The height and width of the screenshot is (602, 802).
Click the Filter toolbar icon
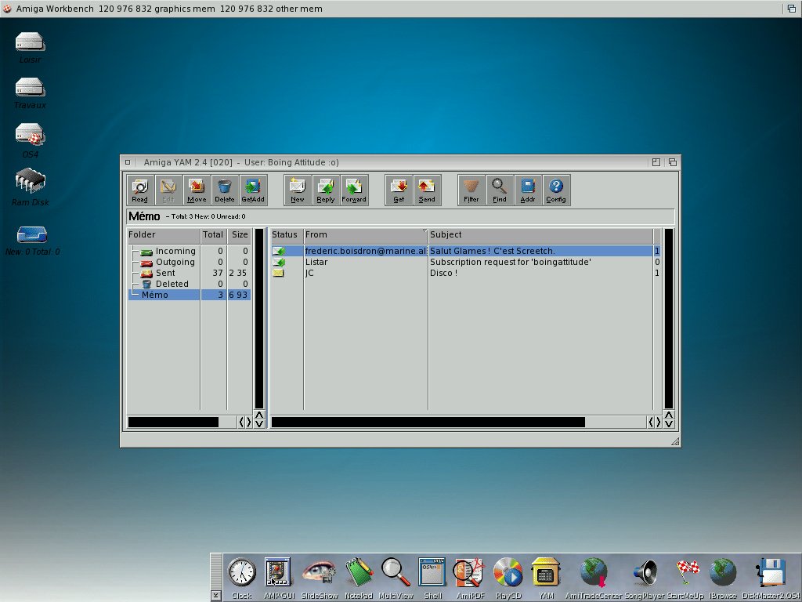(471, 190)
